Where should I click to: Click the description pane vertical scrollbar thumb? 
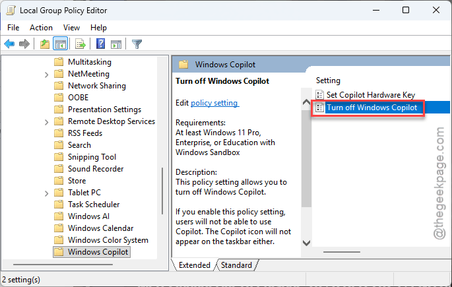[306, 158]
